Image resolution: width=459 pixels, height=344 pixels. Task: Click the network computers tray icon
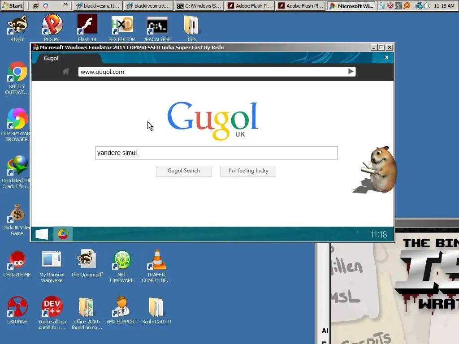pos(419,6)
